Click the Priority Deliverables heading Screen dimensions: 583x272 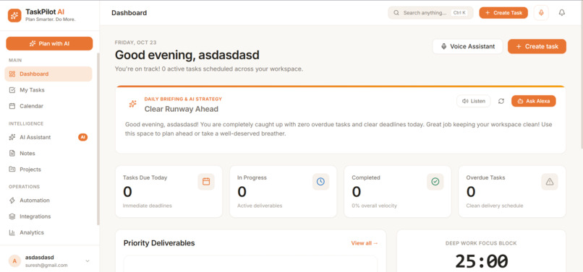click(x=159, y=243)
